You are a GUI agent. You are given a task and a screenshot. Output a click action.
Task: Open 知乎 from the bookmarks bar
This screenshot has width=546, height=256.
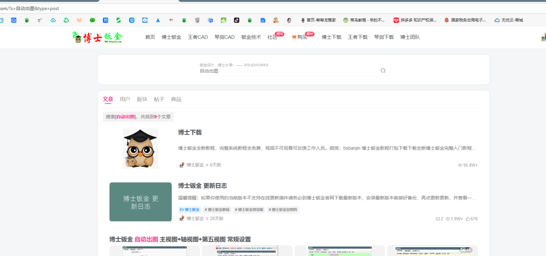pyautogui.click(x=106, y=20)
